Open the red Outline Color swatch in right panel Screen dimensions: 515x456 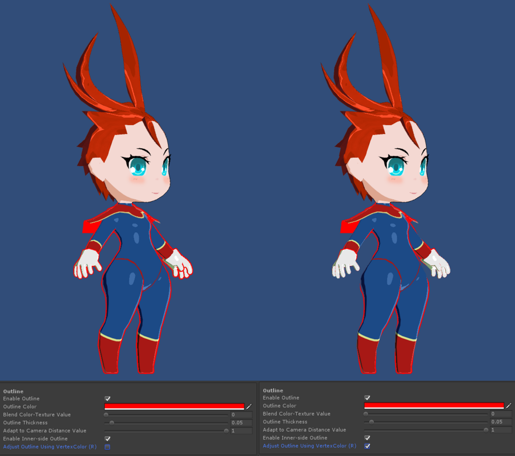point(434,405)
